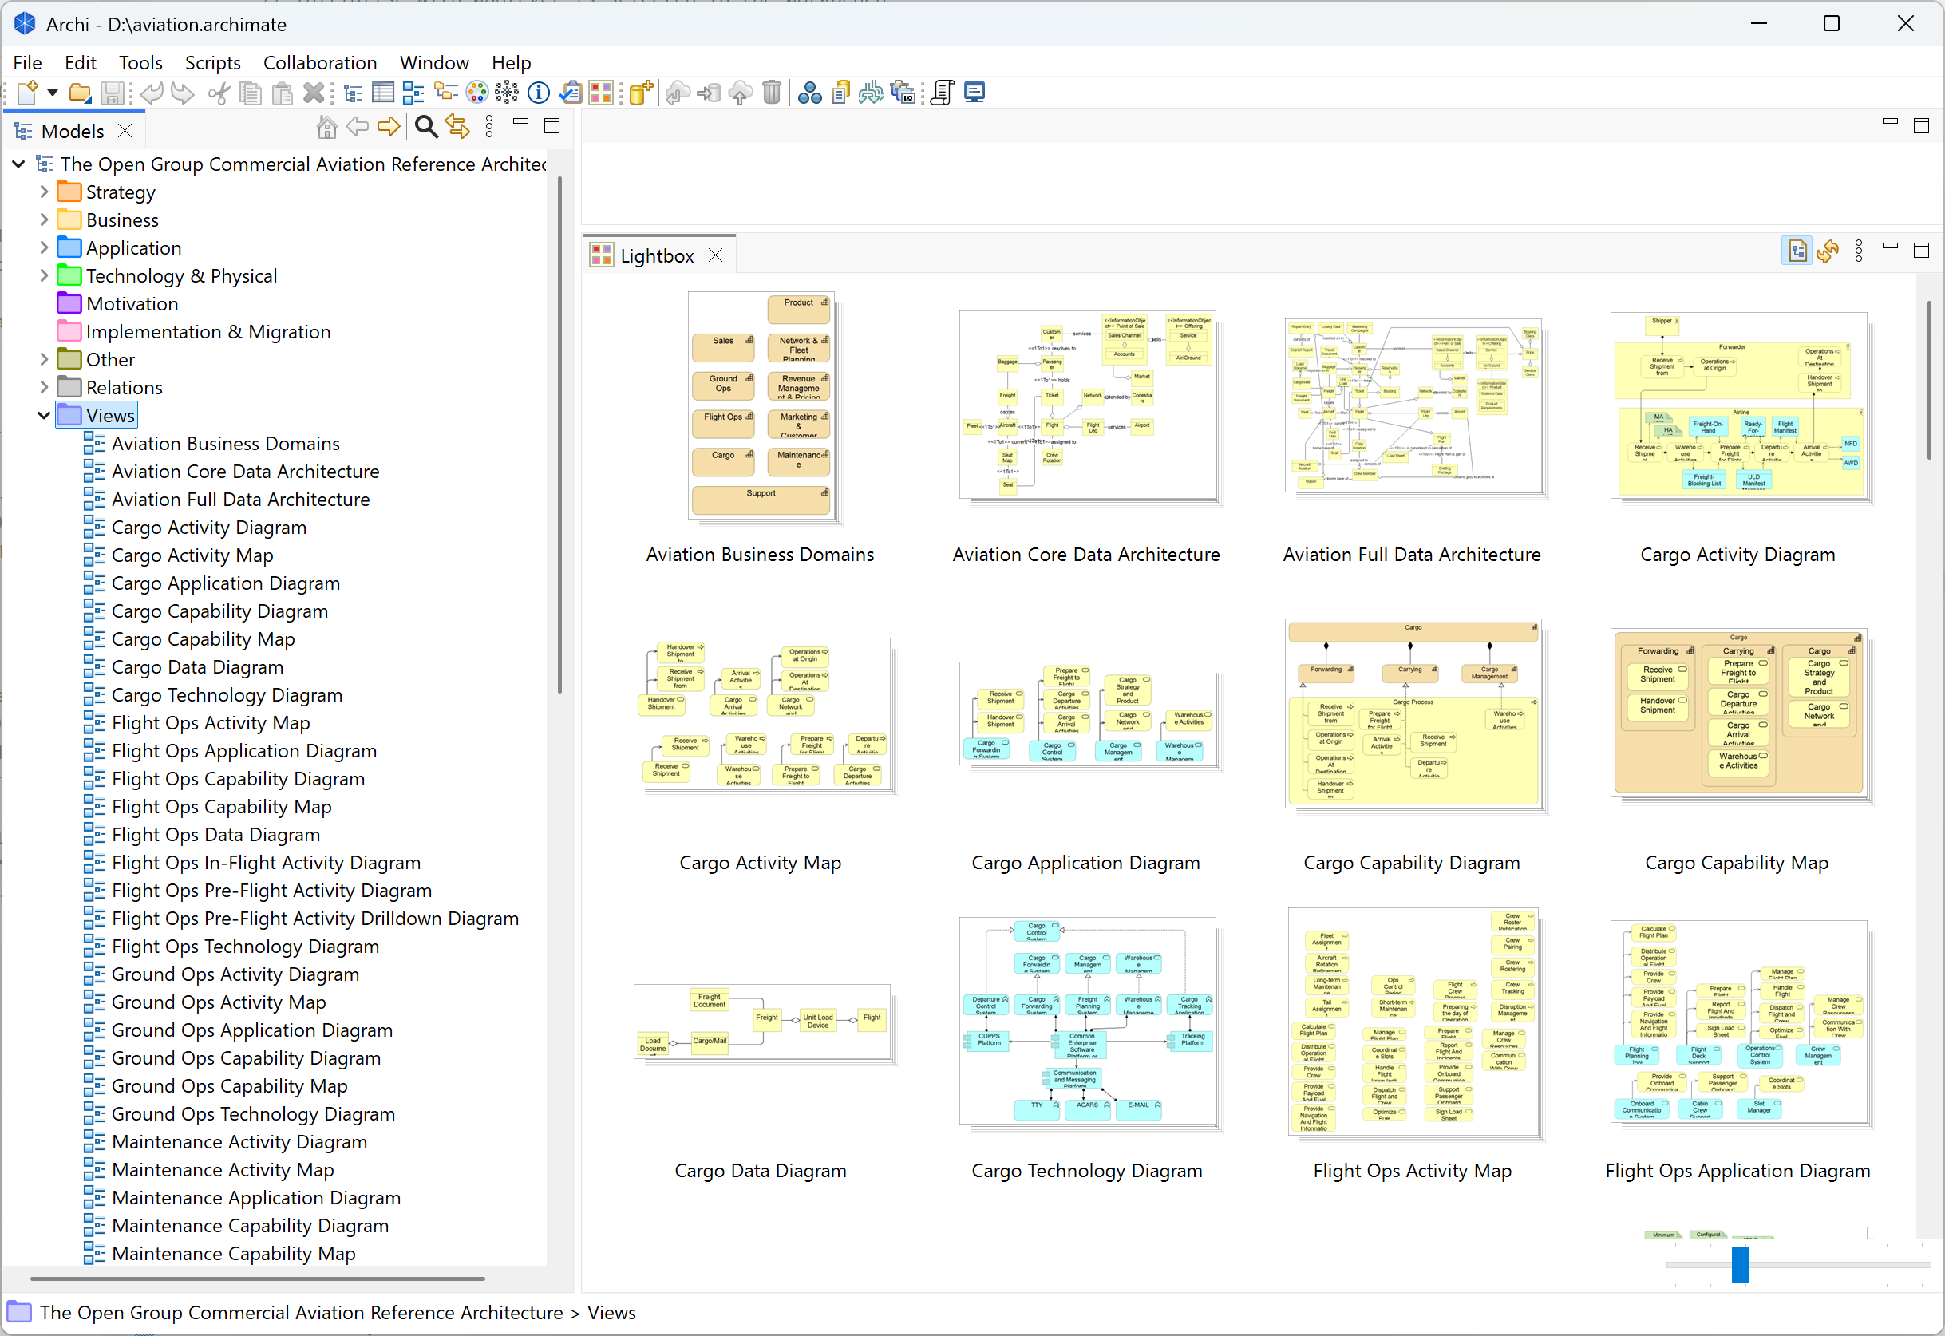The height and width of the screenshot is (1336, 1945).
Task: Open the Collaboration menu
Action: (320, 63)
